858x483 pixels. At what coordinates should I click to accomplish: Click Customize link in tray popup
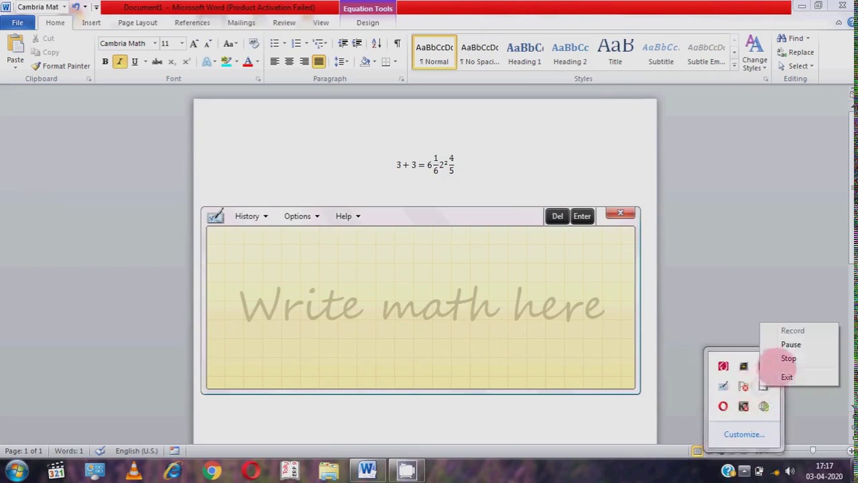click(x=744, y=435)
